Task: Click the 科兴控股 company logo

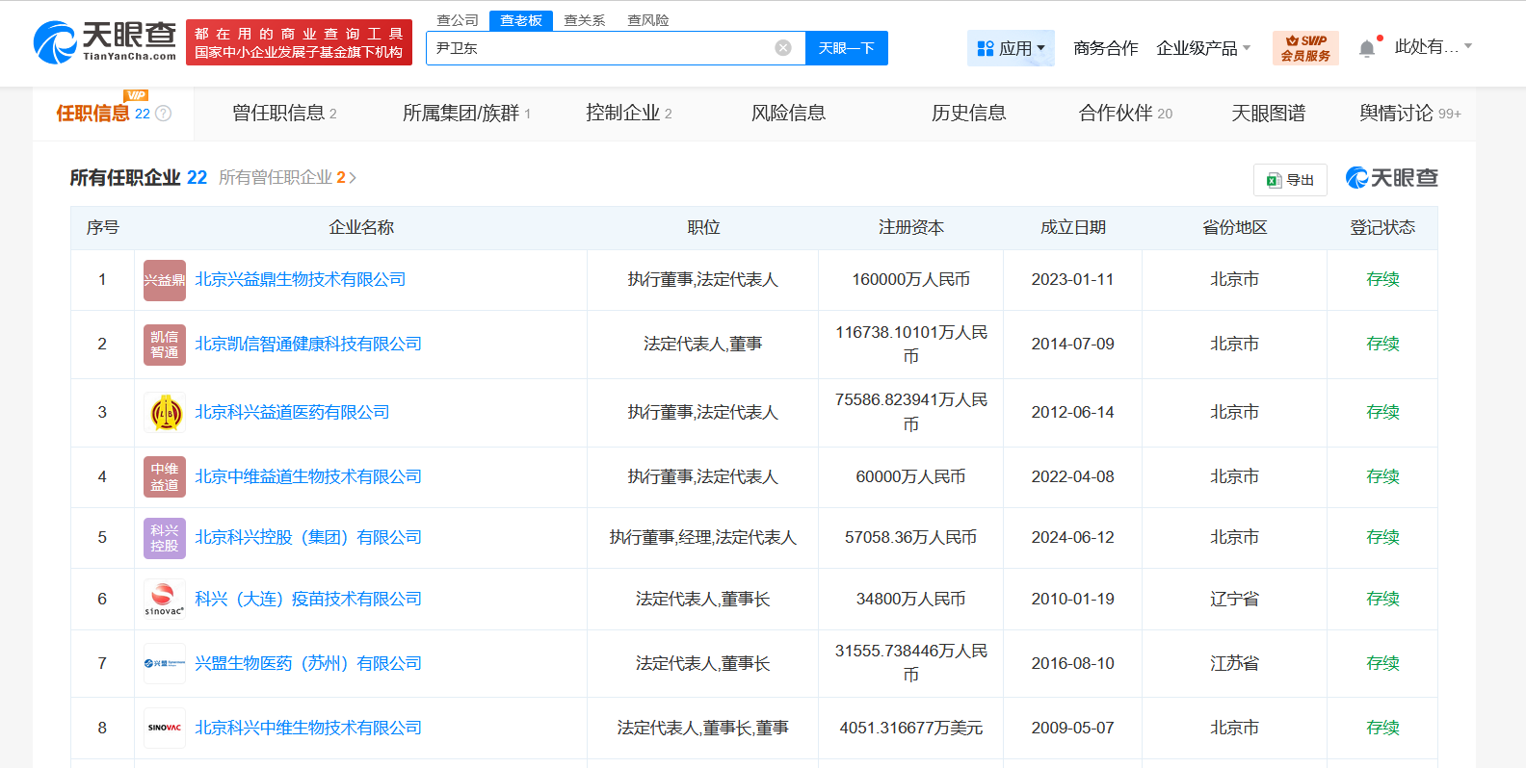Action: pos(165,538)
